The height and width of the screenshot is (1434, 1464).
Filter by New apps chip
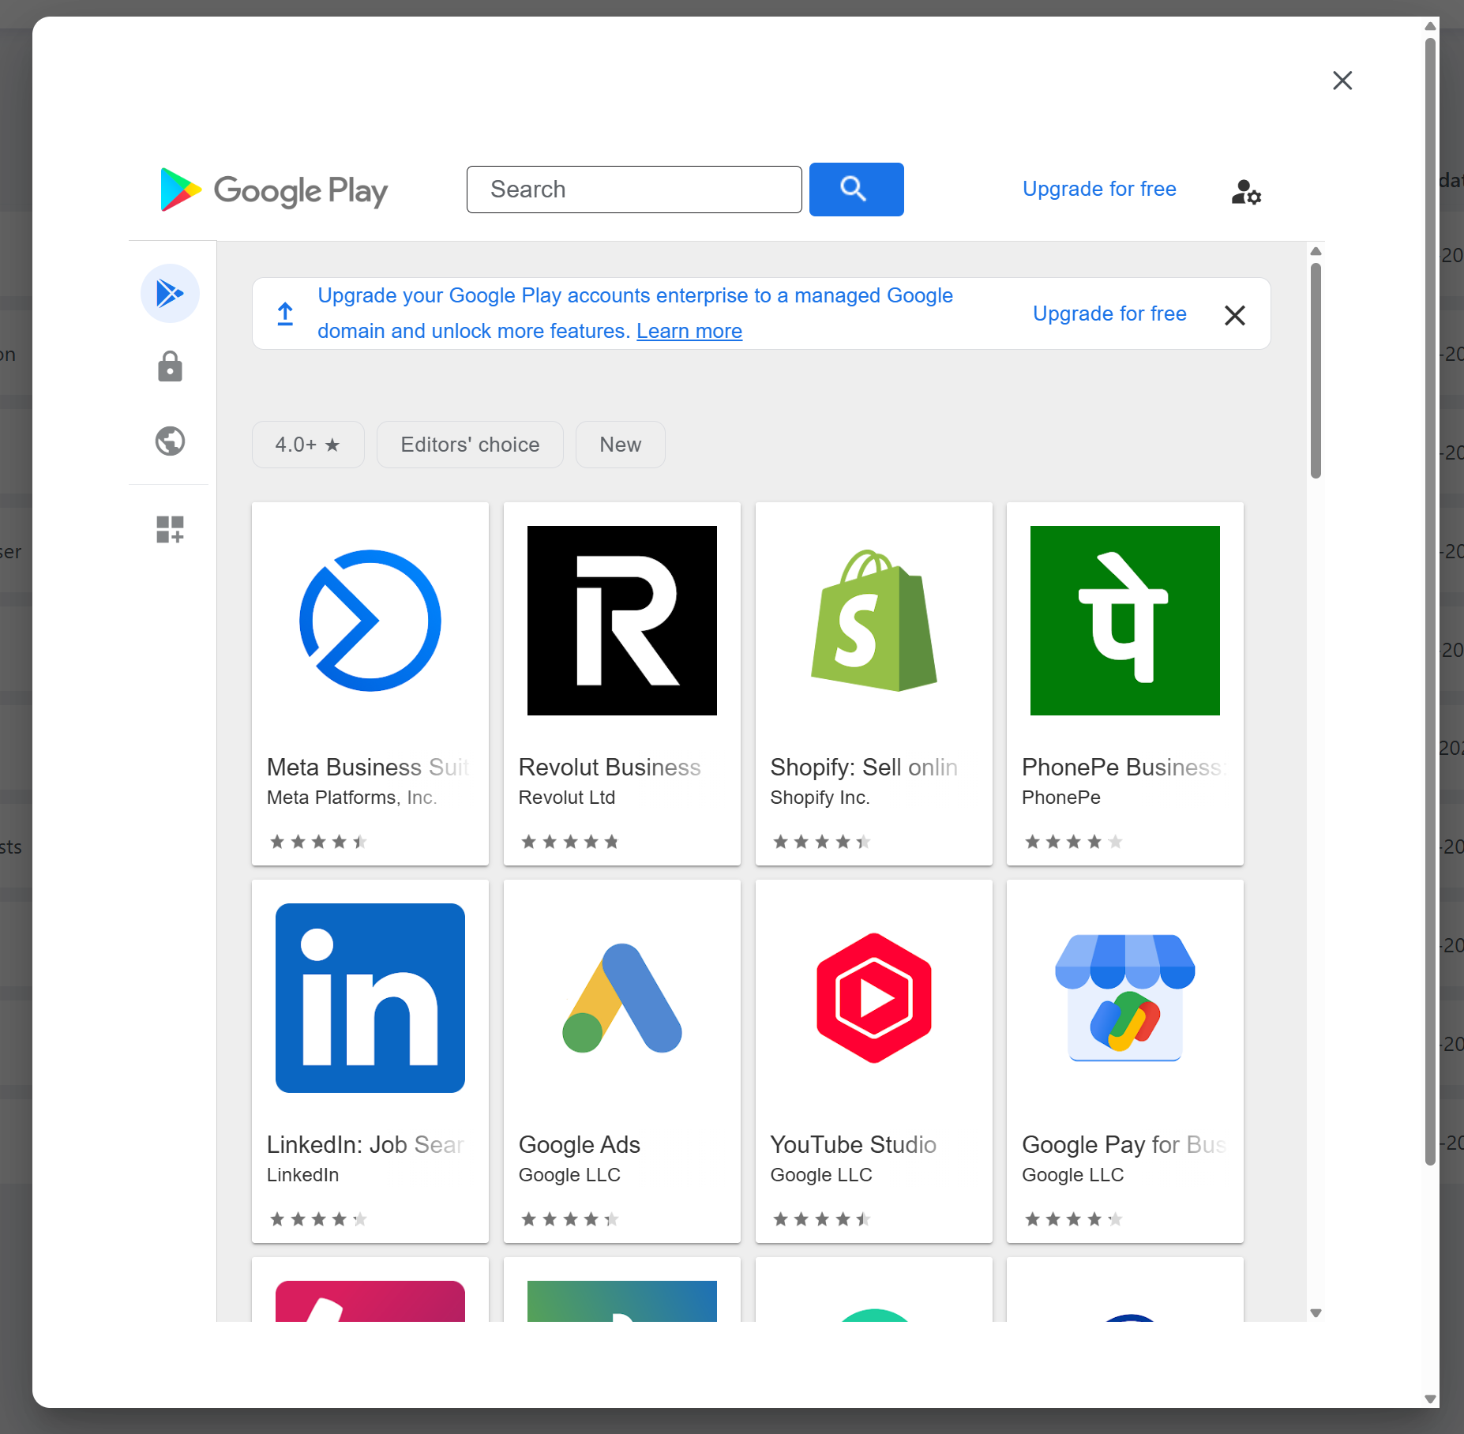click(x=621, y=445)
